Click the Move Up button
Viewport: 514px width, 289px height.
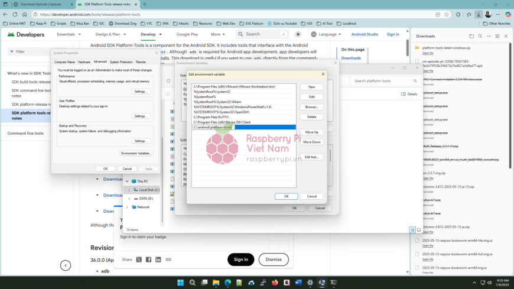tap(311, 132)
